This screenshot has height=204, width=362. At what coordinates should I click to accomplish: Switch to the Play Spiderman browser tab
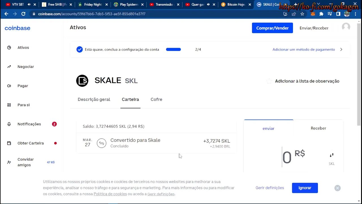(129, 5)
